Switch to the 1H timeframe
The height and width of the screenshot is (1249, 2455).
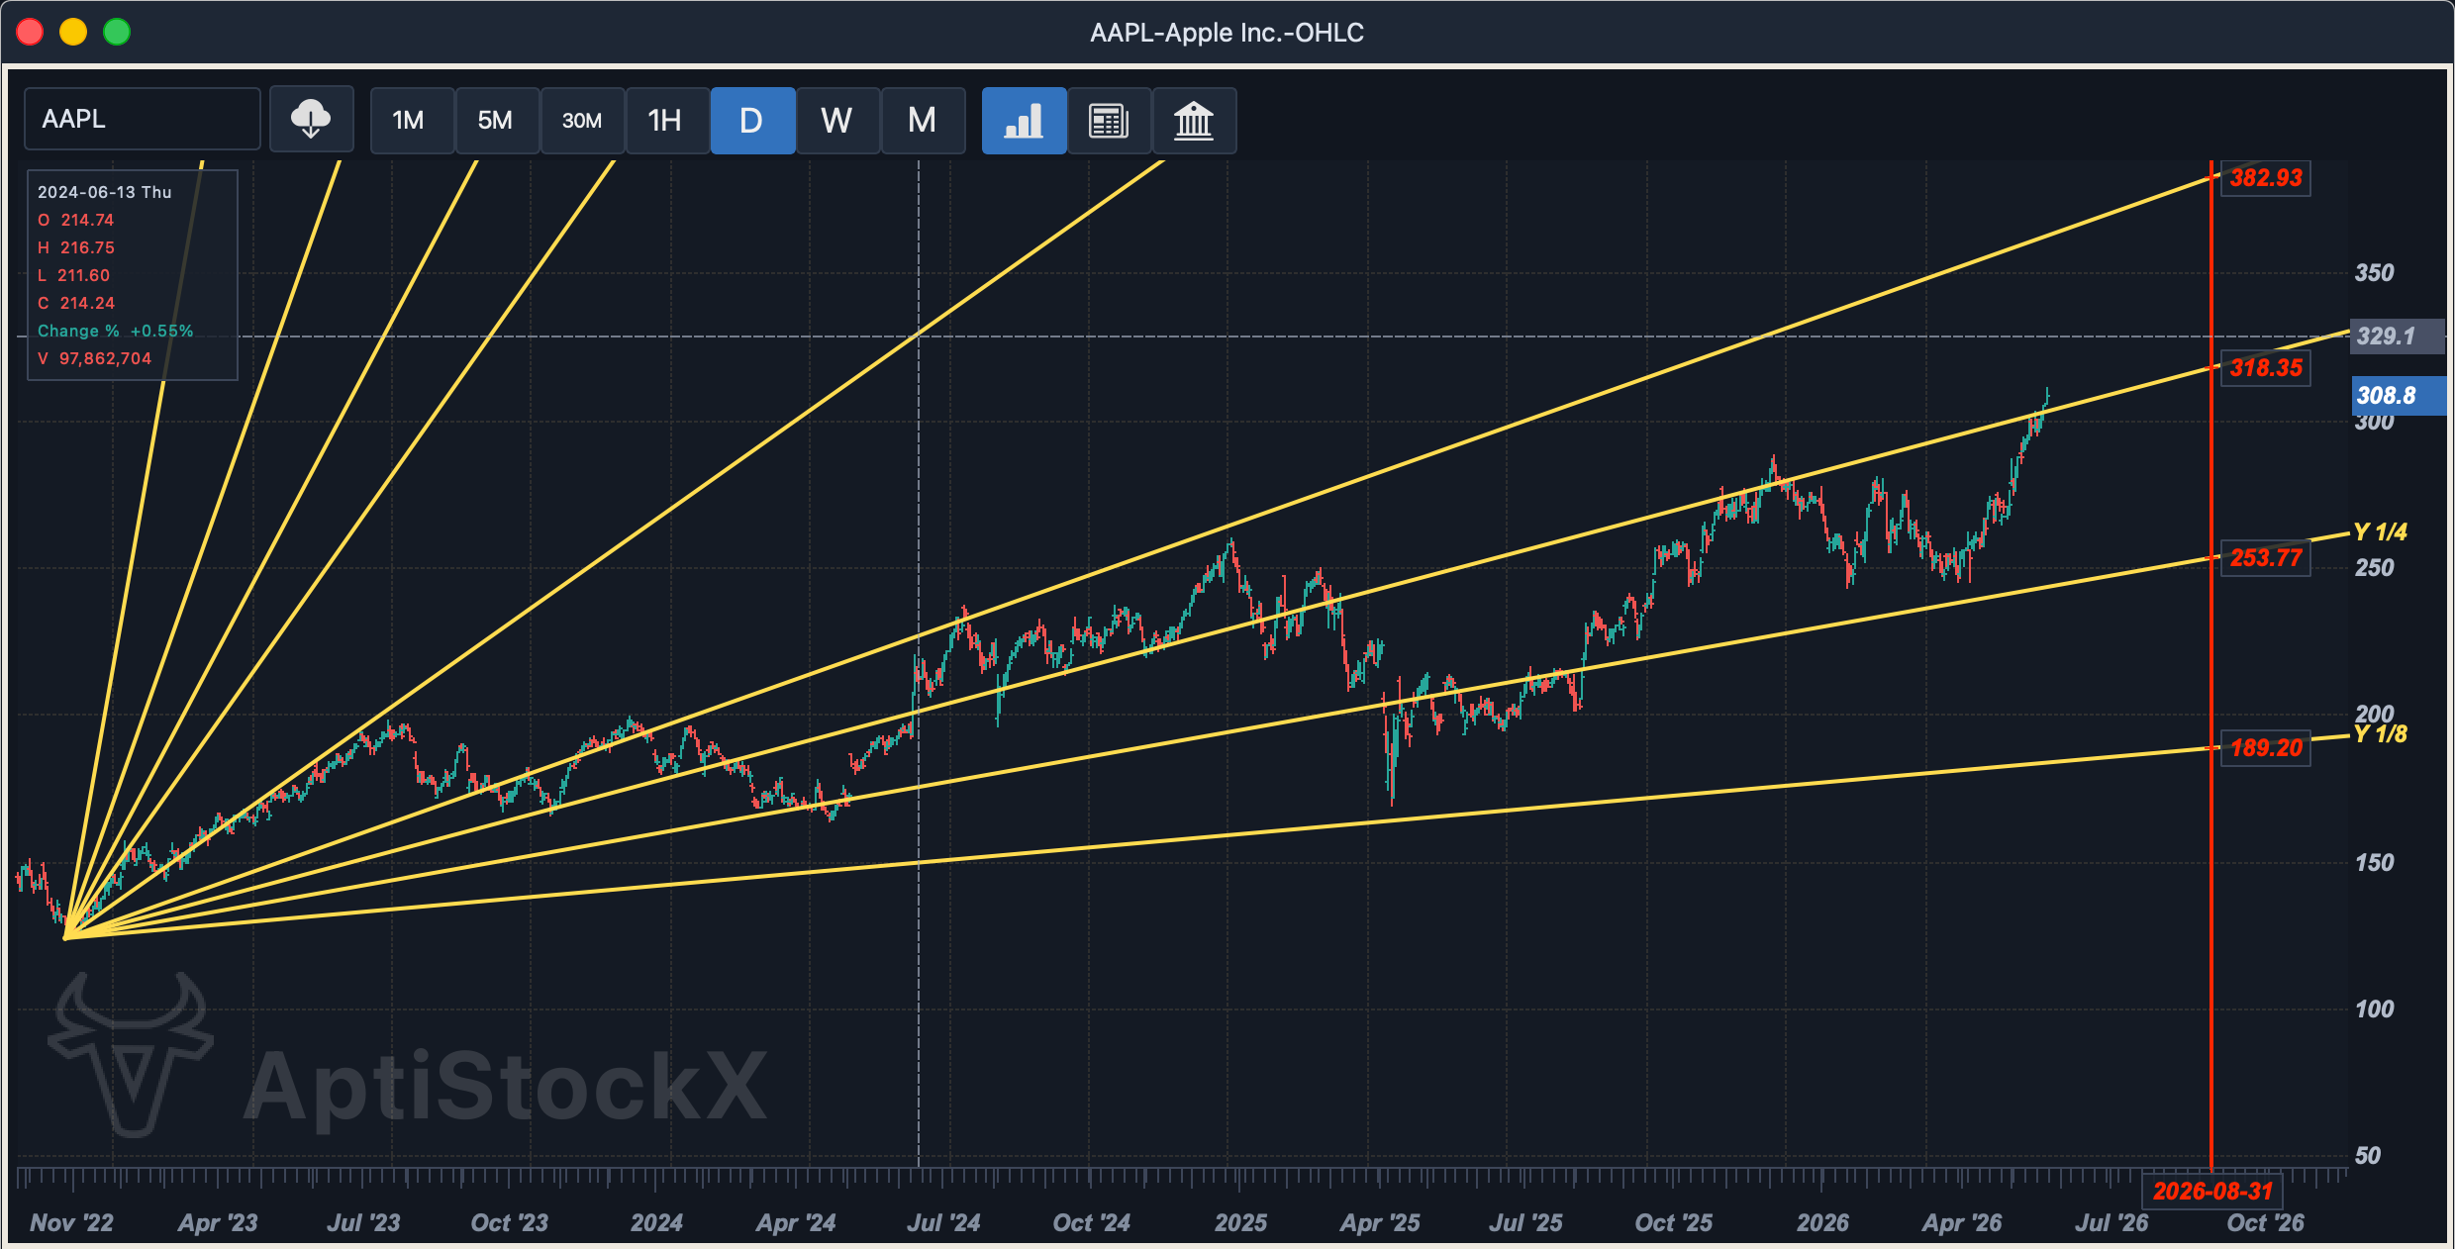[x=667, y=120]
